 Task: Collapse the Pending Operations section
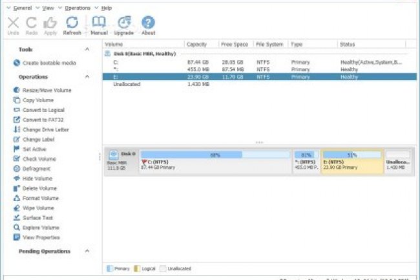coord(87,251)
